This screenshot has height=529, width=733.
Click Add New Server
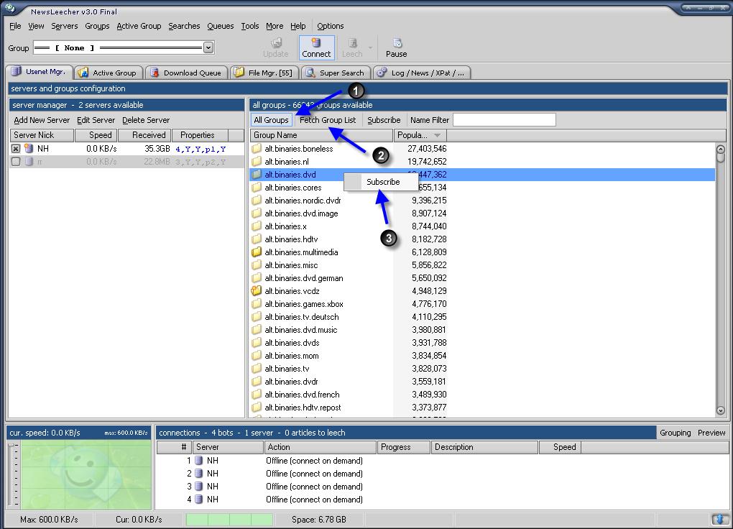42,120
